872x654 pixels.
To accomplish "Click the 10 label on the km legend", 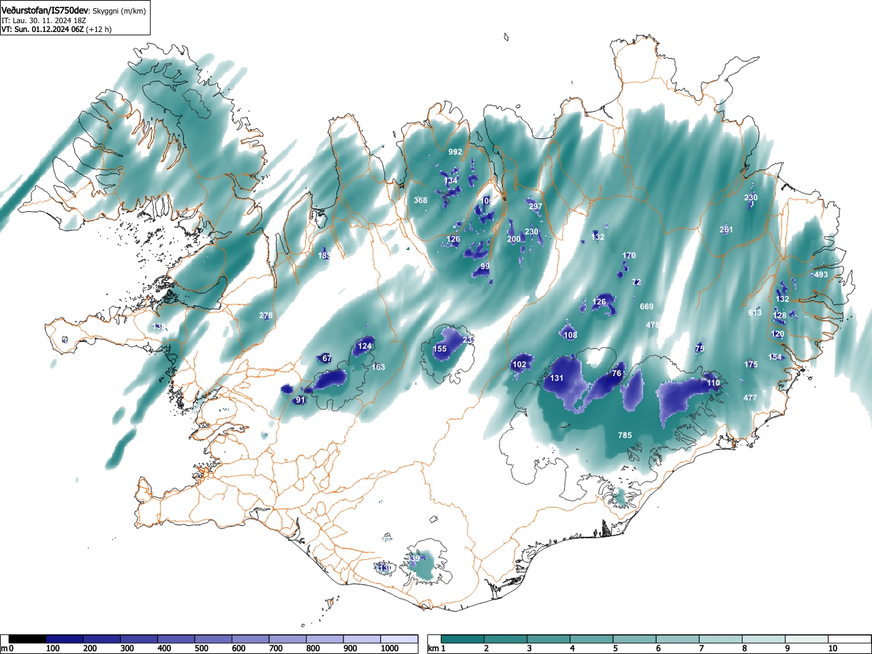I will pyautogui.click(x=832, y=649).
